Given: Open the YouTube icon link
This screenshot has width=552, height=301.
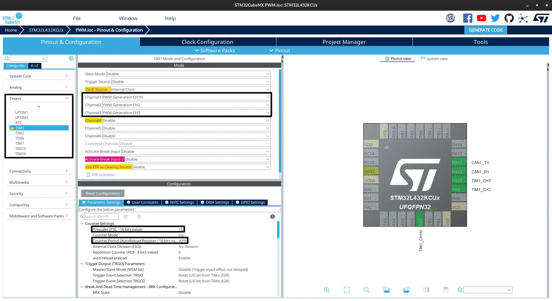Looking at the screenshot, I should (x=481, y=18).
